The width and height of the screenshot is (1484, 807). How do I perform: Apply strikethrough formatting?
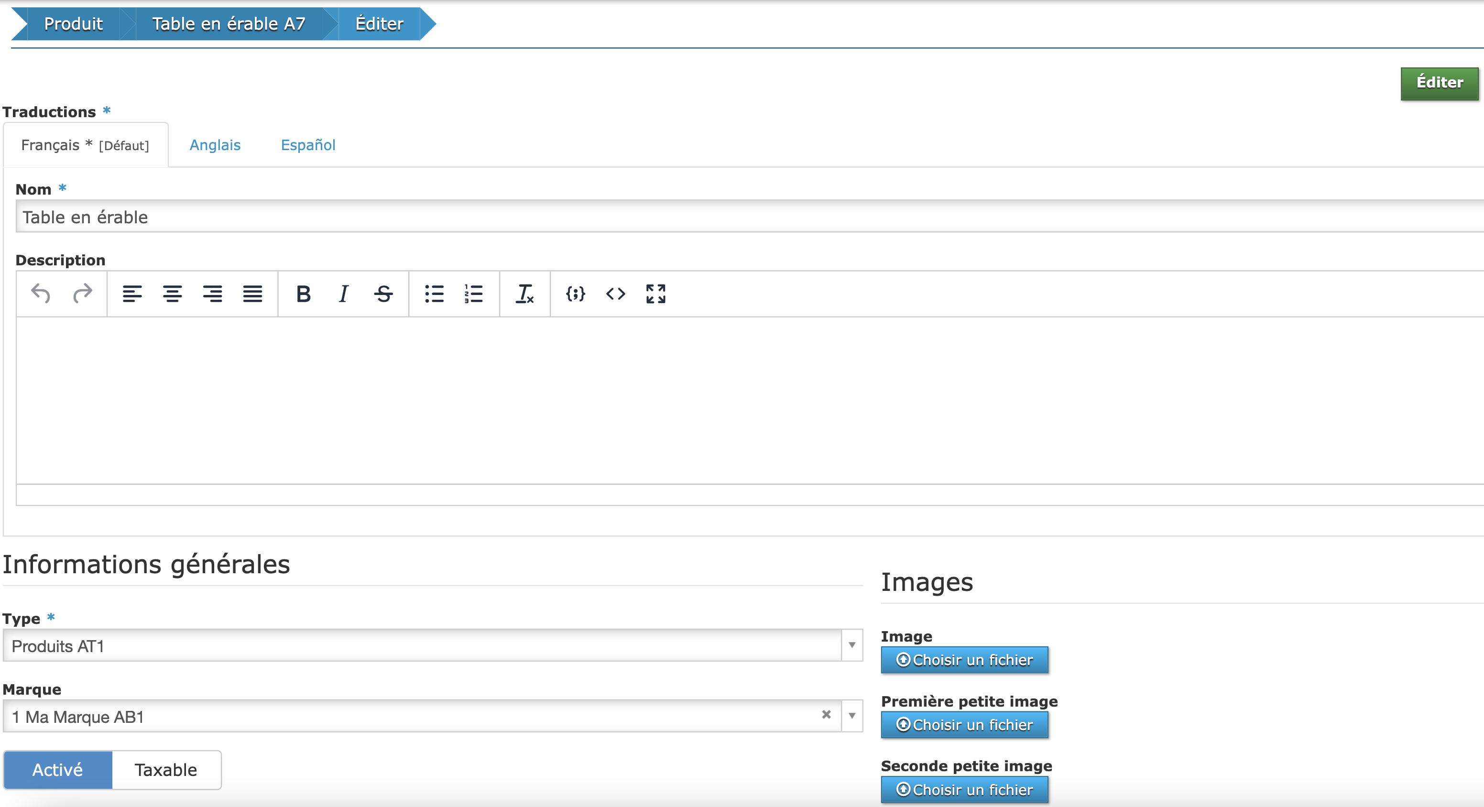pyautogui.click(x=383, y=294)
